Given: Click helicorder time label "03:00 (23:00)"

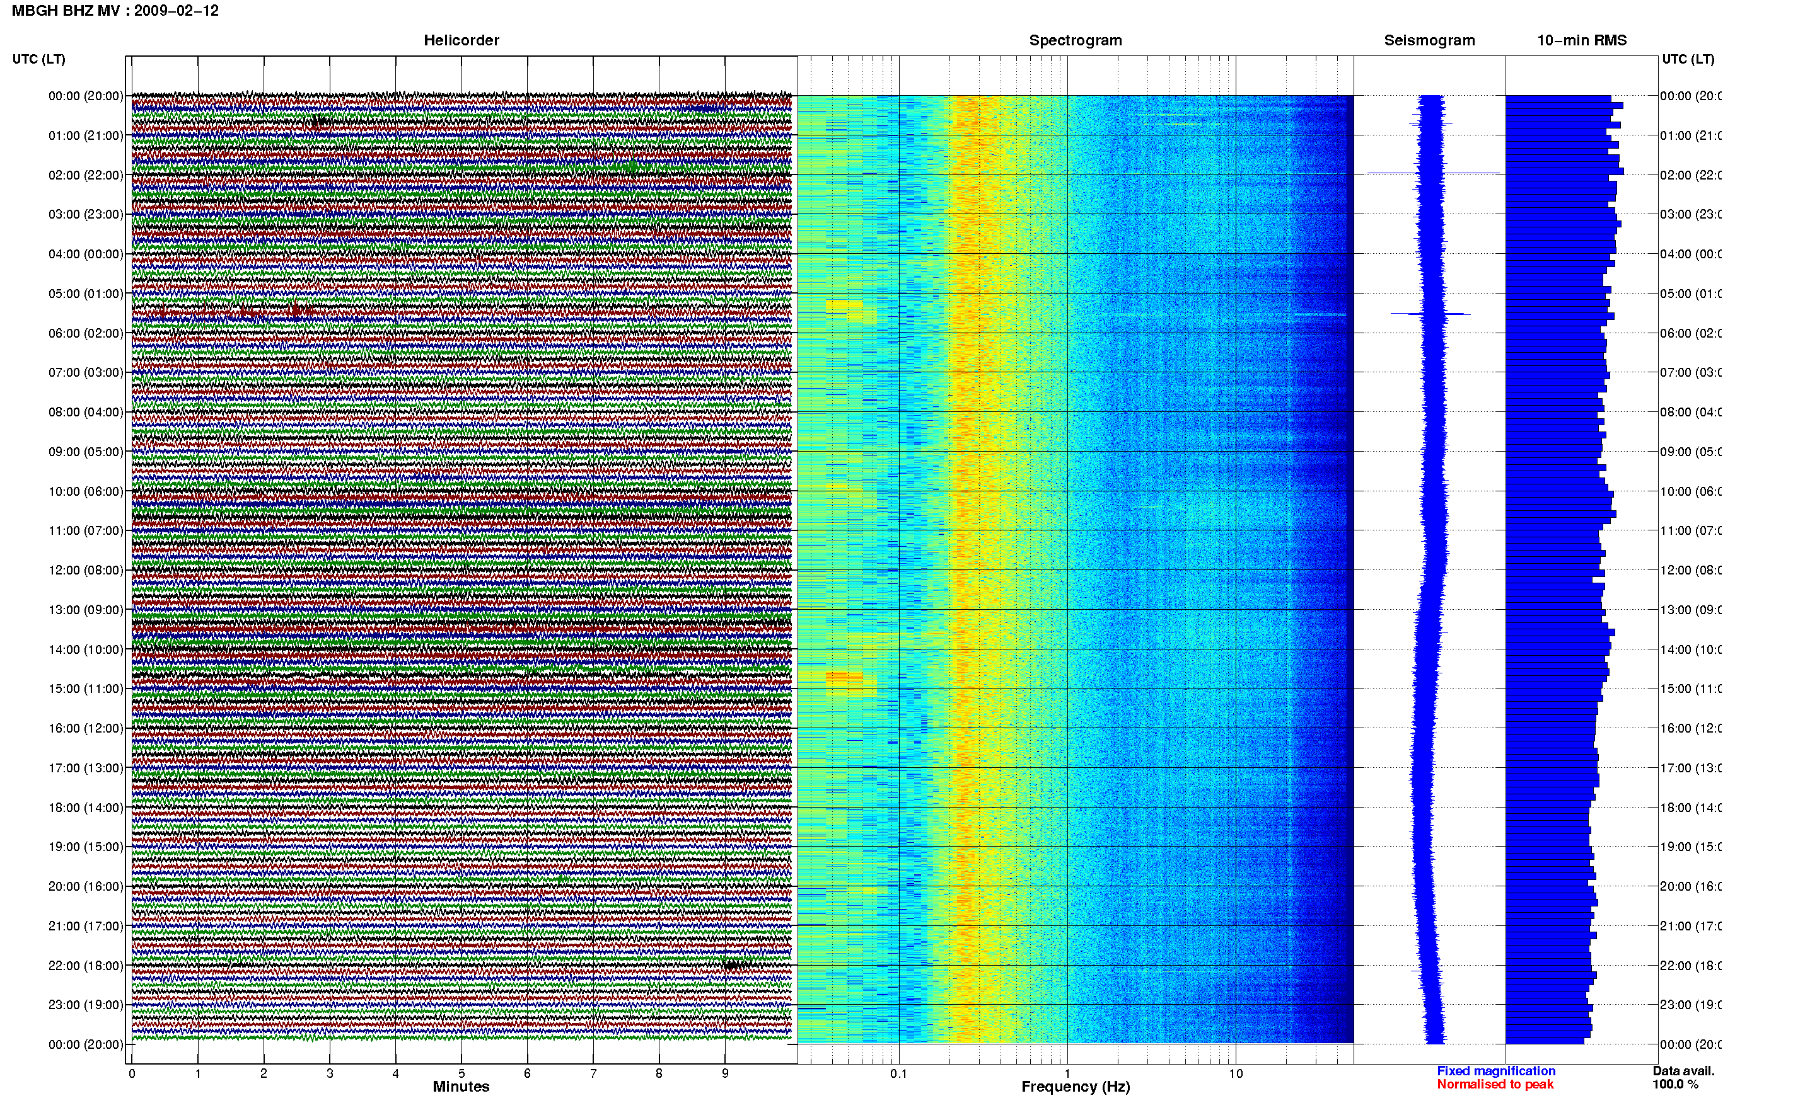Looking at the screenshot, I should pos(86,214).
